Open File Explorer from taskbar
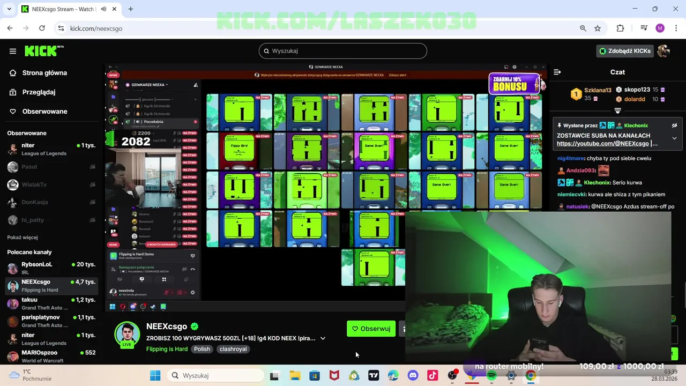The height and width of the screenshot is (386, 686). 295,375
